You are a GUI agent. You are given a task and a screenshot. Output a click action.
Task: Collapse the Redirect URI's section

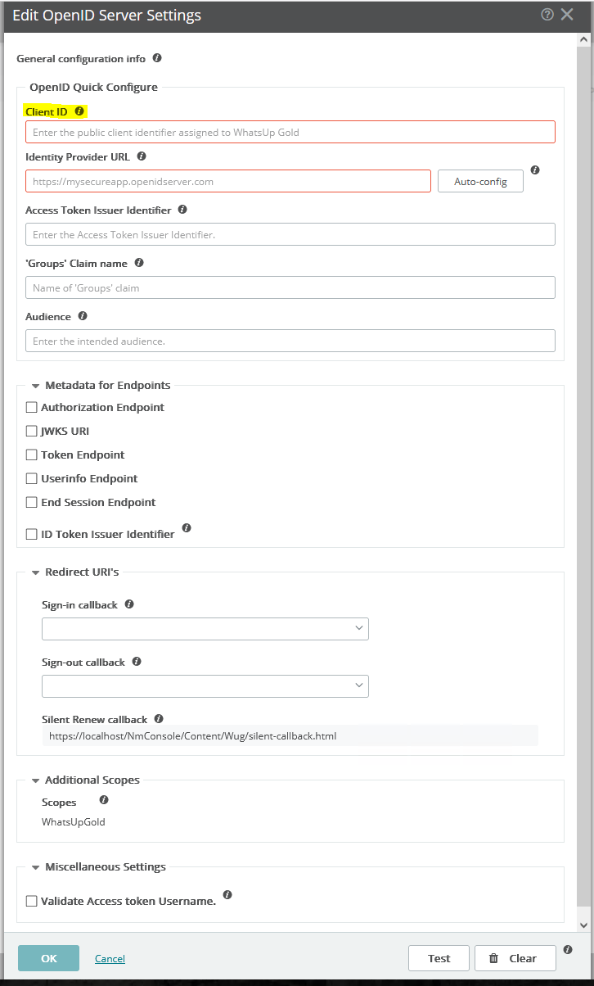[x=34, y=572]
